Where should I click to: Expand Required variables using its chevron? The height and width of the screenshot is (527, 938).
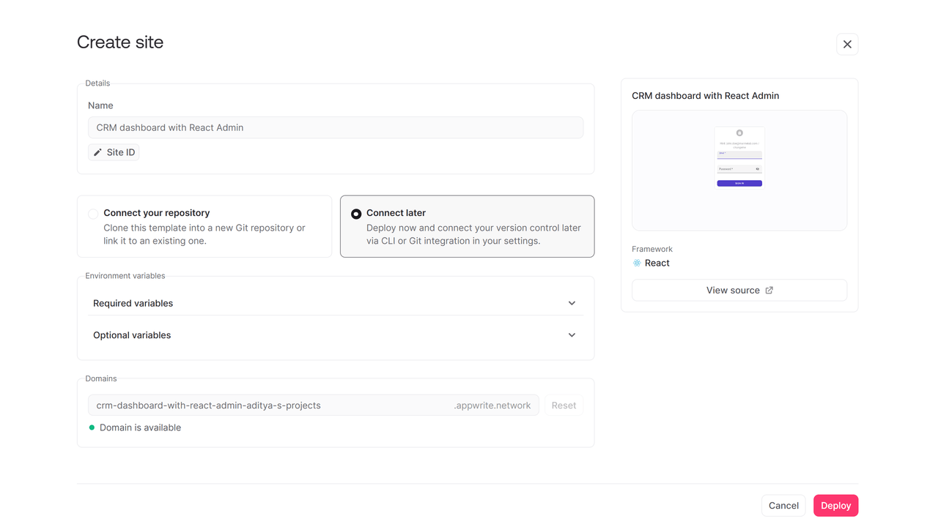(x=572, y=303)
